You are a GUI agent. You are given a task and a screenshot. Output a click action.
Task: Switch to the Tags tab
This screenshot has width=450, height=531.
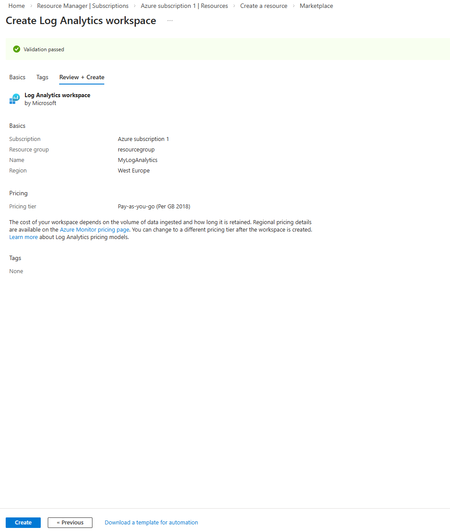[42, 77]
